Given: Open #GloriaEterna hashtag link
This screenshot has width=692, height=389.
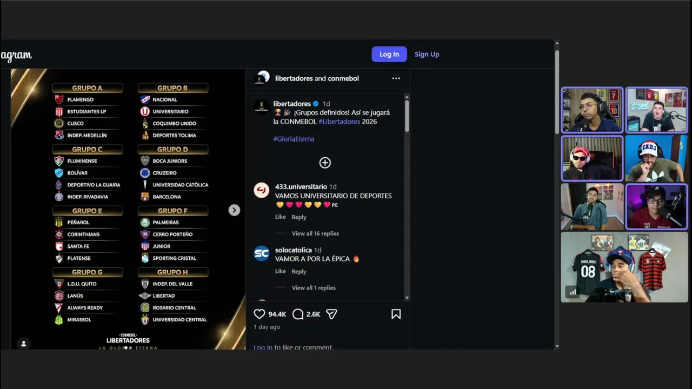Looking at the screenshot, I should [294, 139].
